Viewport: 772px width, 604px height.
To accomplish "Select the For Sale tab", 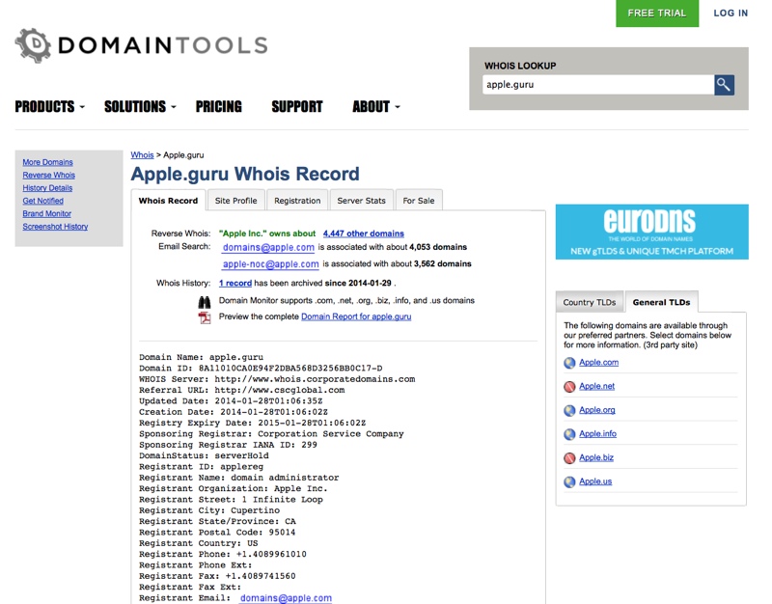I will (419, 201).
